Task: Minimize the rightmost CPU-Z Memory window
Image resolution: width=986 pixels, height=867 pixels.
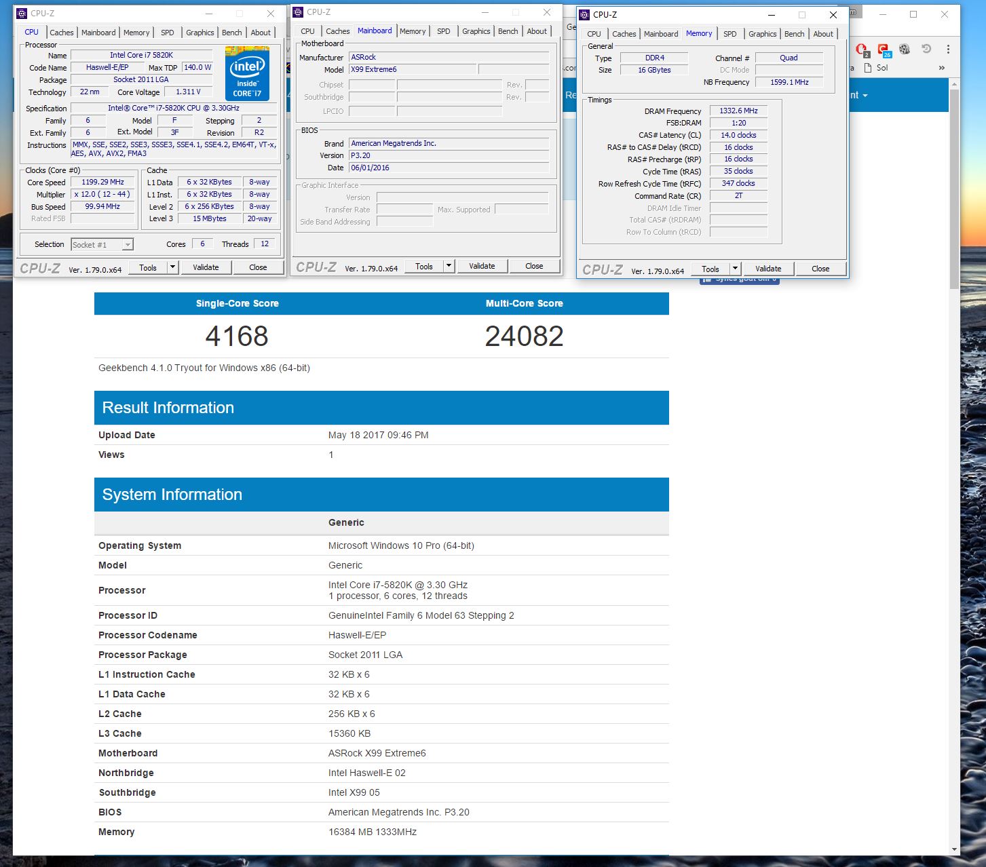Action: [x=772, y=15]
